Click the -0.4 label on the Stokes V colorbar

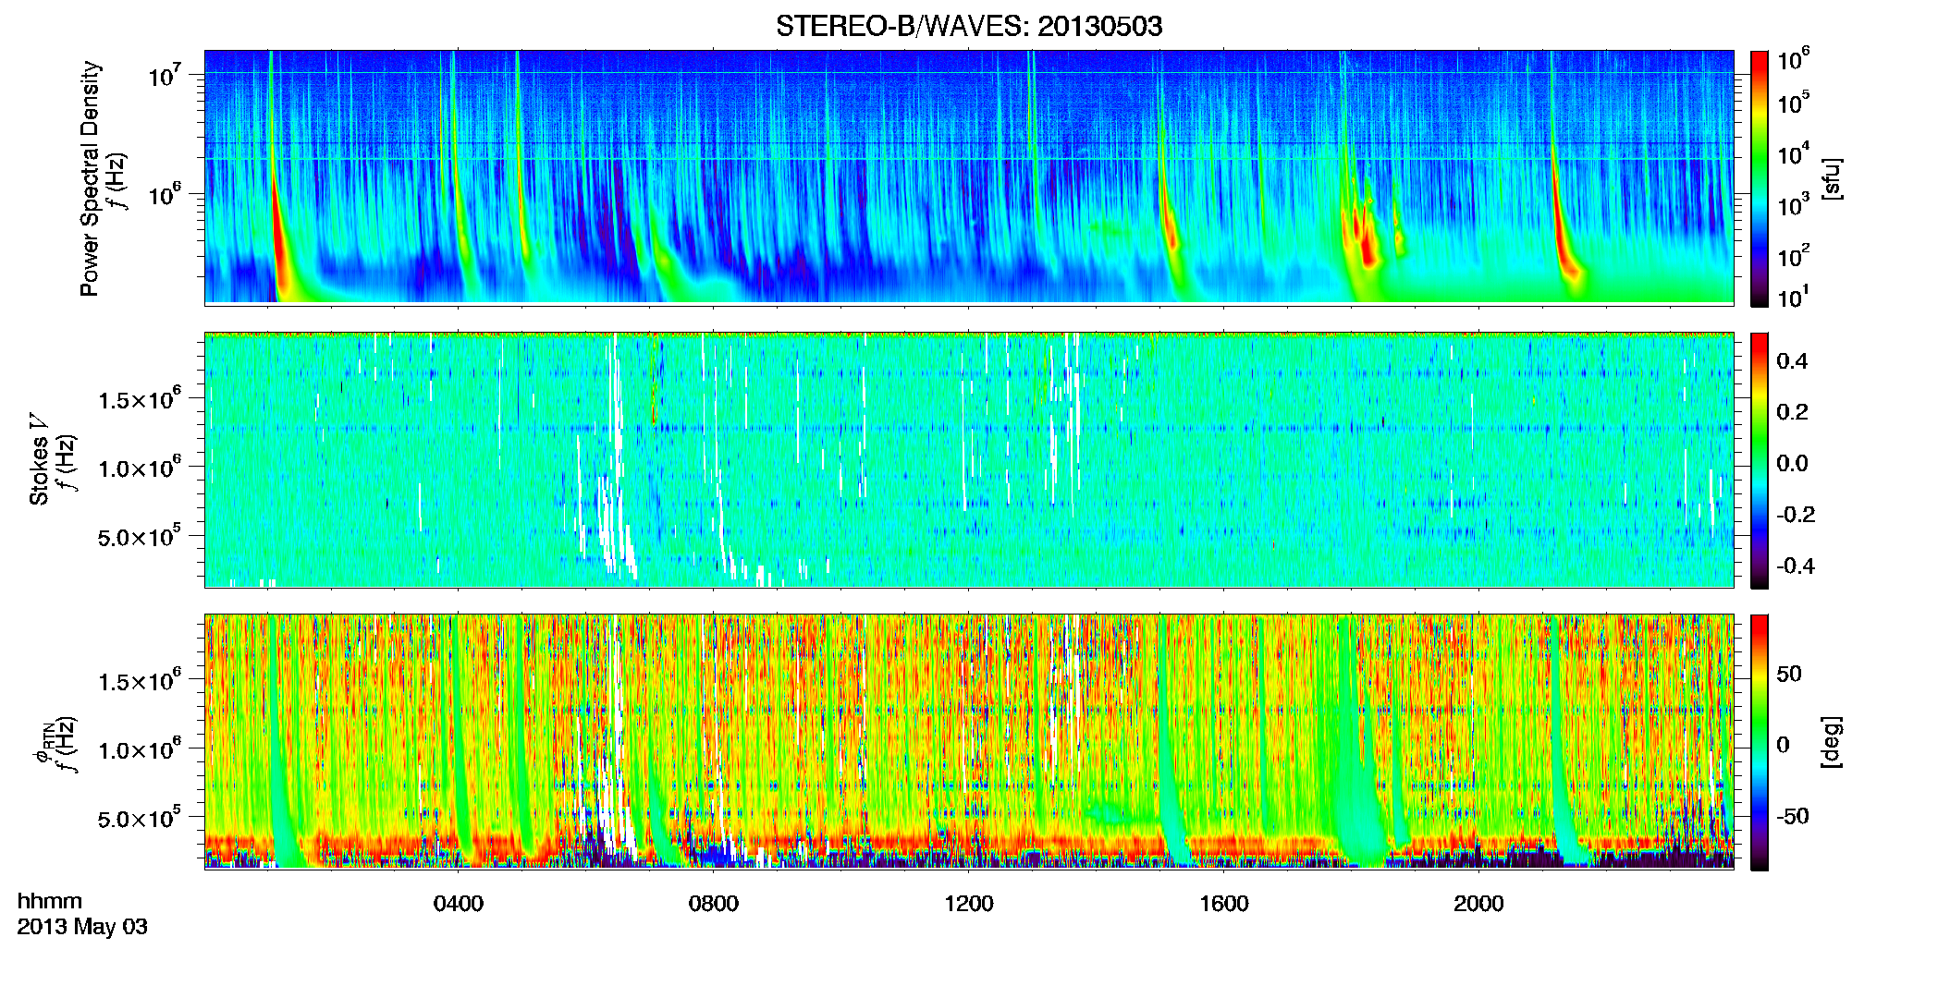point(1796,566)
